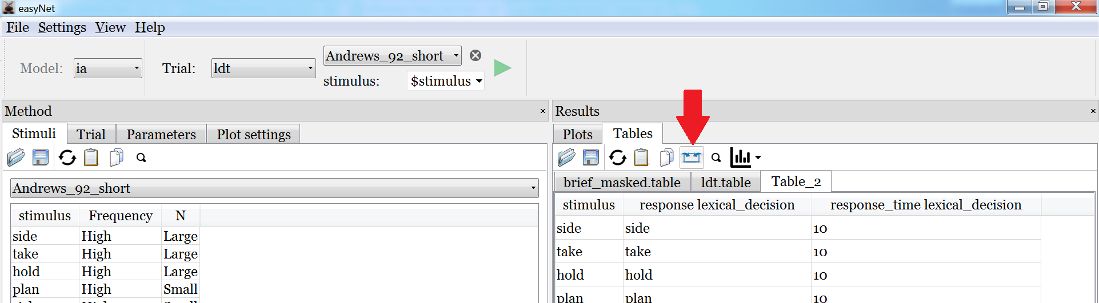
Task: Open the plot chart icon in Results toolbar
Action: coord(745,157)
